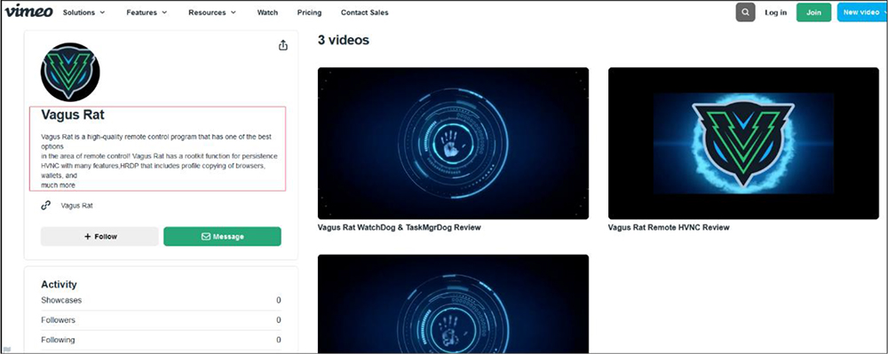Click the blue New video button
The height and width of the screenshot is (354, 888).
(x=862, y=12)
